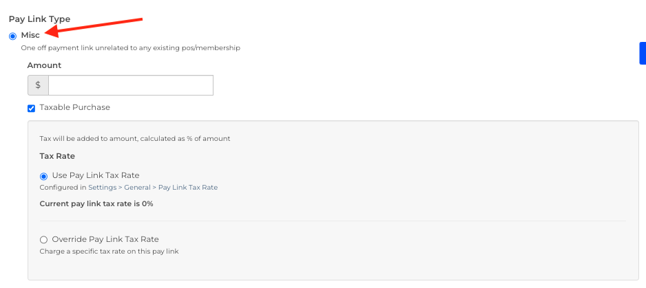Select the Misc pay link type radio button
Screen dimensions: 646x288
[13, 36]
